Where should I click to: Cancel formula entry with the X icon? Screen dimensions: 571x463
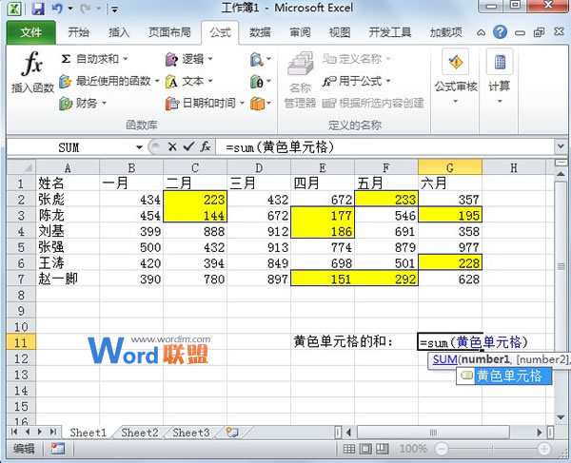tap(172, 147)
